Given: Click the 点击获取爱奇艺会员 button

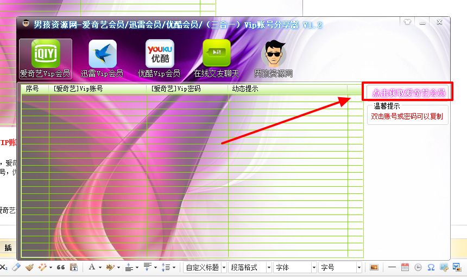Looking at the screenshot, I should point(408,93).
